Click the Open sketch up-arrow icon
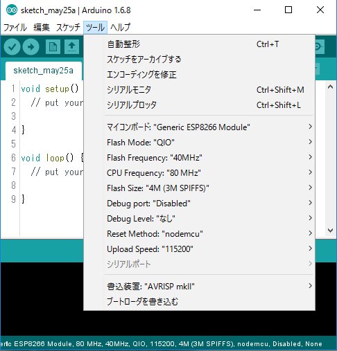Viewport: 337px width, 351px height. pyautogui.click(x=71, y=47)
